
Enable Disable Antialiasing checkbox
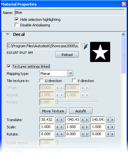click(17, 25)
